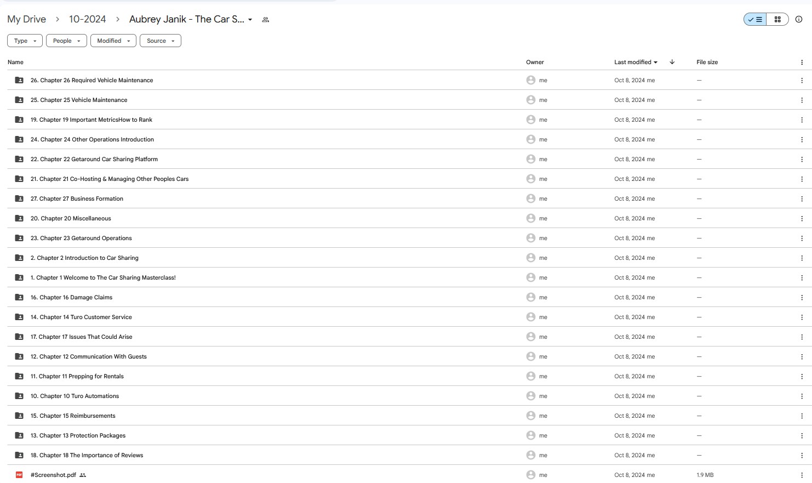Select 2. Chapter 2 Introduction to Car Sharing
The height and width of the screenshot is (483, 812).
[x=84, y=258]
